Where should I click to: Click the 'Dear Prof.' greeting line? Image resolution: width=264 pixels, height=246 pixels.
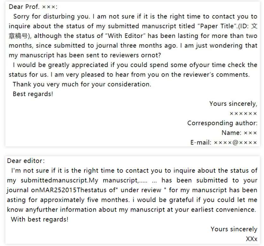coord(33,7)
